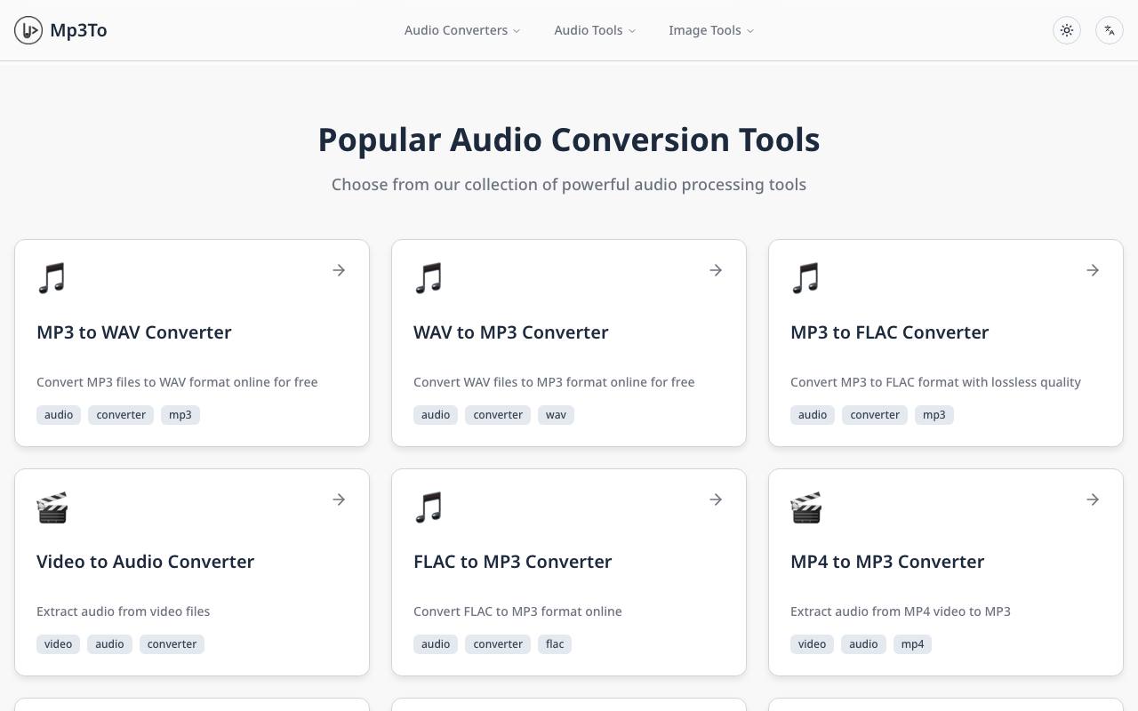Click the music note icon on WAV to MP3 card

pyautogui.click(x=429, y=278)
